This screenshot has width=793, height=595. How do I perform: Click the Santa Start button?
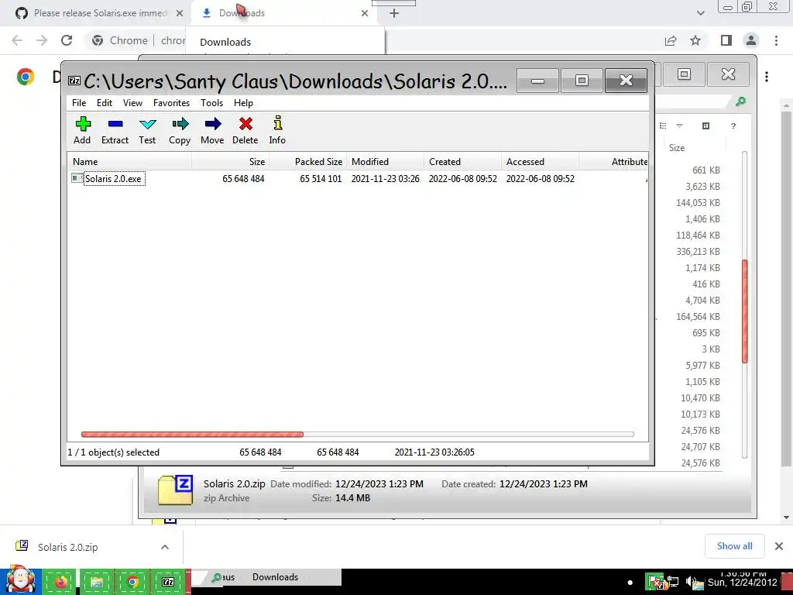(x=20, y=580)
